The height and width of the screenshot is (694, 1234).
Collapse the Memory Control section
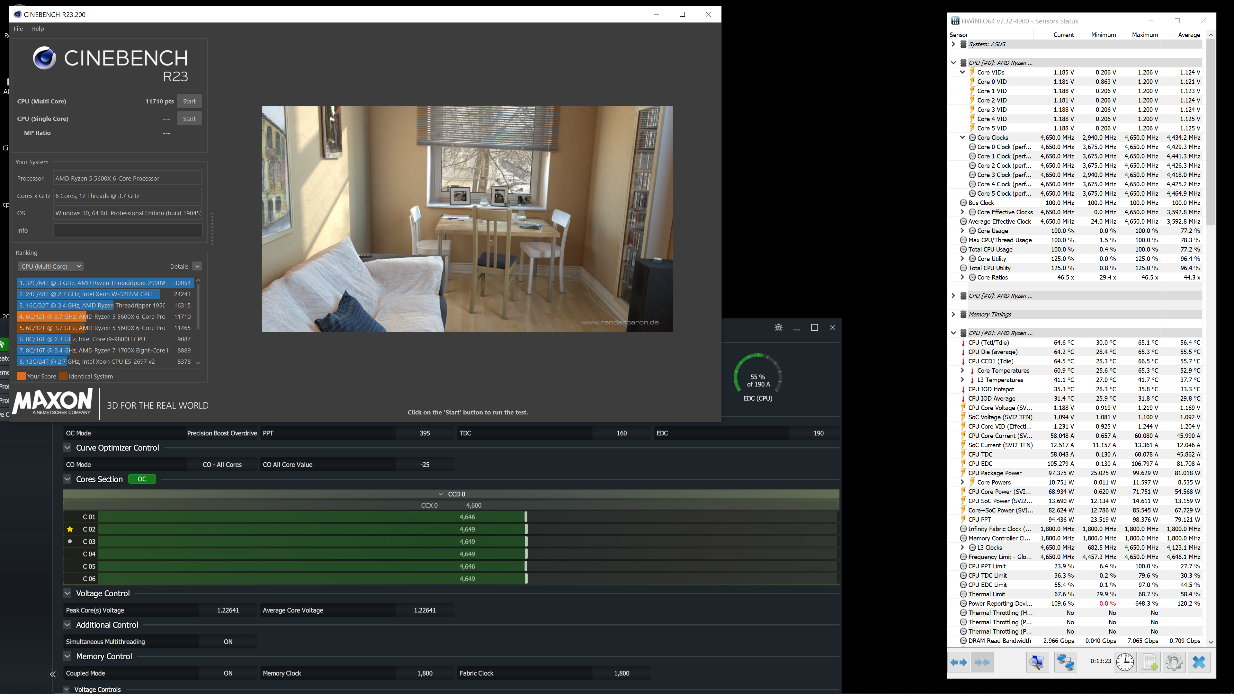pyautogui.click(x=67, y=657)
